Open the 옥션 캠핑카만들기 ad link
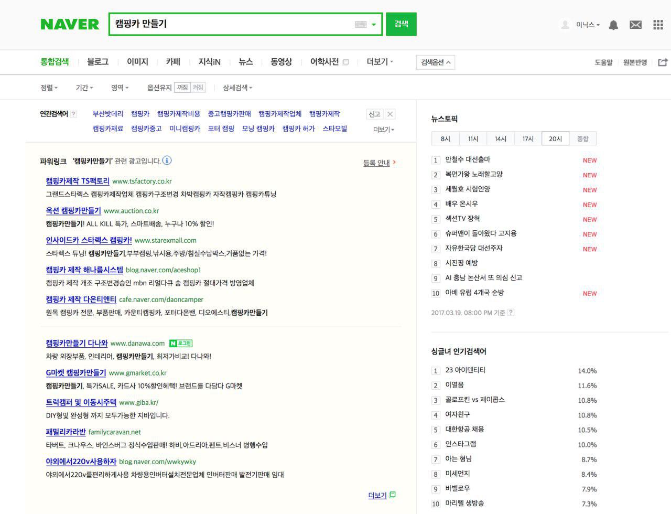This screenshot has width=671, height=514. point(73,210)
